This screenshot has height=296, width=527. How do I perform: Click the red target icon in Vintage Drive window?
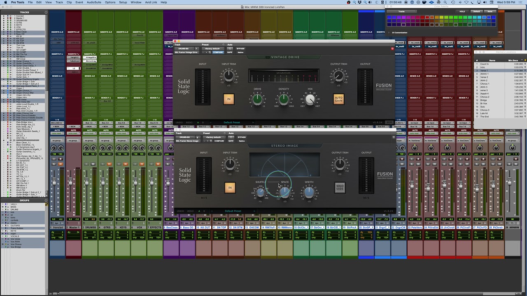tap(392, 49)
